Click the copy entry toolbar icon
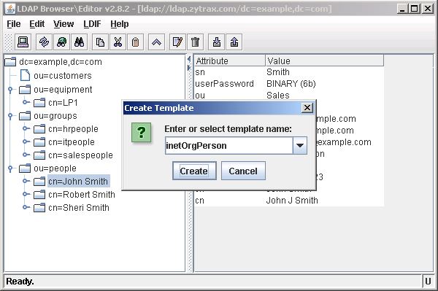Image resolution: width=438 pixels, height=291 pixels. point(100,42)
